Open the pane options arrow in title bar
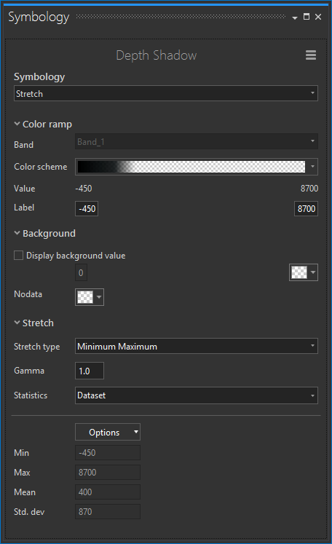The width and height of the screenshot is (332, 544). click(x=295, y=17)
